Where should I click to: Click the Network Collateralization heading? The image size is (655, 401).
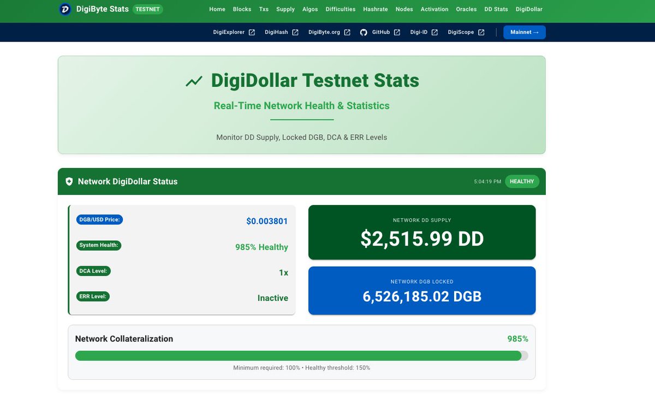124,339
